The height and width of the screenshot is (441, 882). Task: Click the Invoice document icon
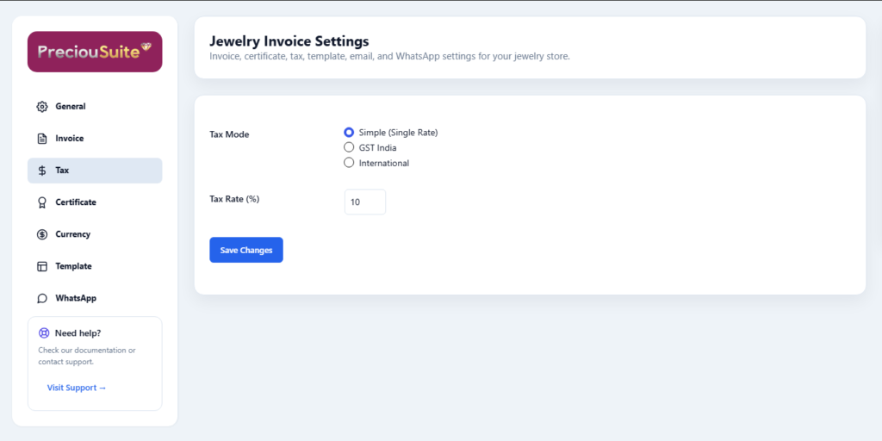[x=42, y=139]
